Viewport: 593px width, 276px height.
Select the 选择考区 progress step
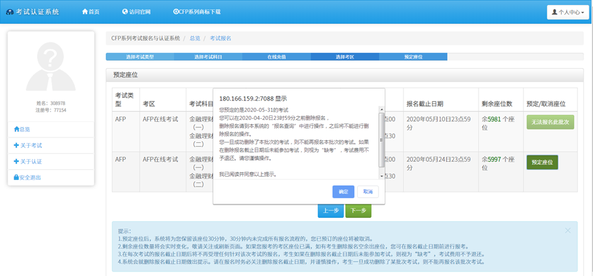(x=345, y=57)
